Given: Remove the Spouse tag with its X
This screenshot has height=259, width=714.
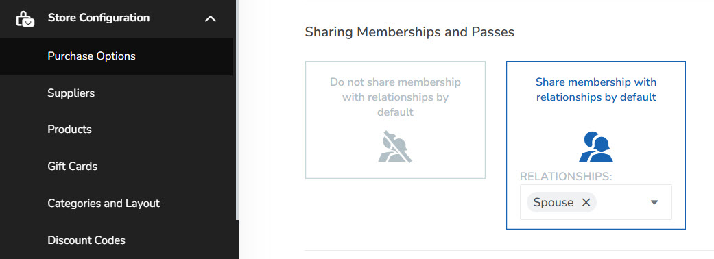Looking at the screenshot, I should click(586, 203).
